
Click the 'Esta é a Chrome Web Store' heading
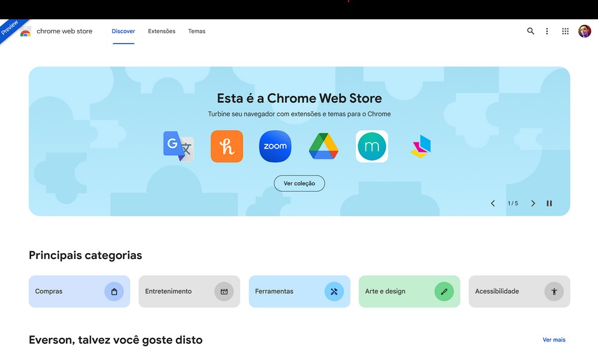pos(300,98)
